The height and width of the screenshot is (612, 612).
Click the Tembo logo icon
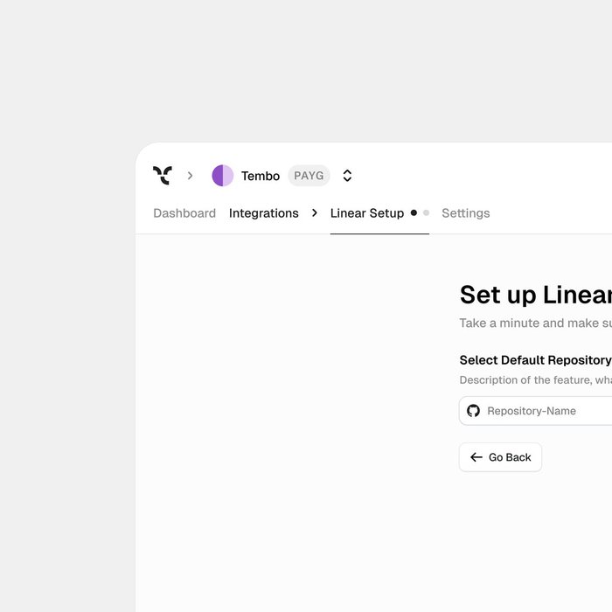click(163, 175)
